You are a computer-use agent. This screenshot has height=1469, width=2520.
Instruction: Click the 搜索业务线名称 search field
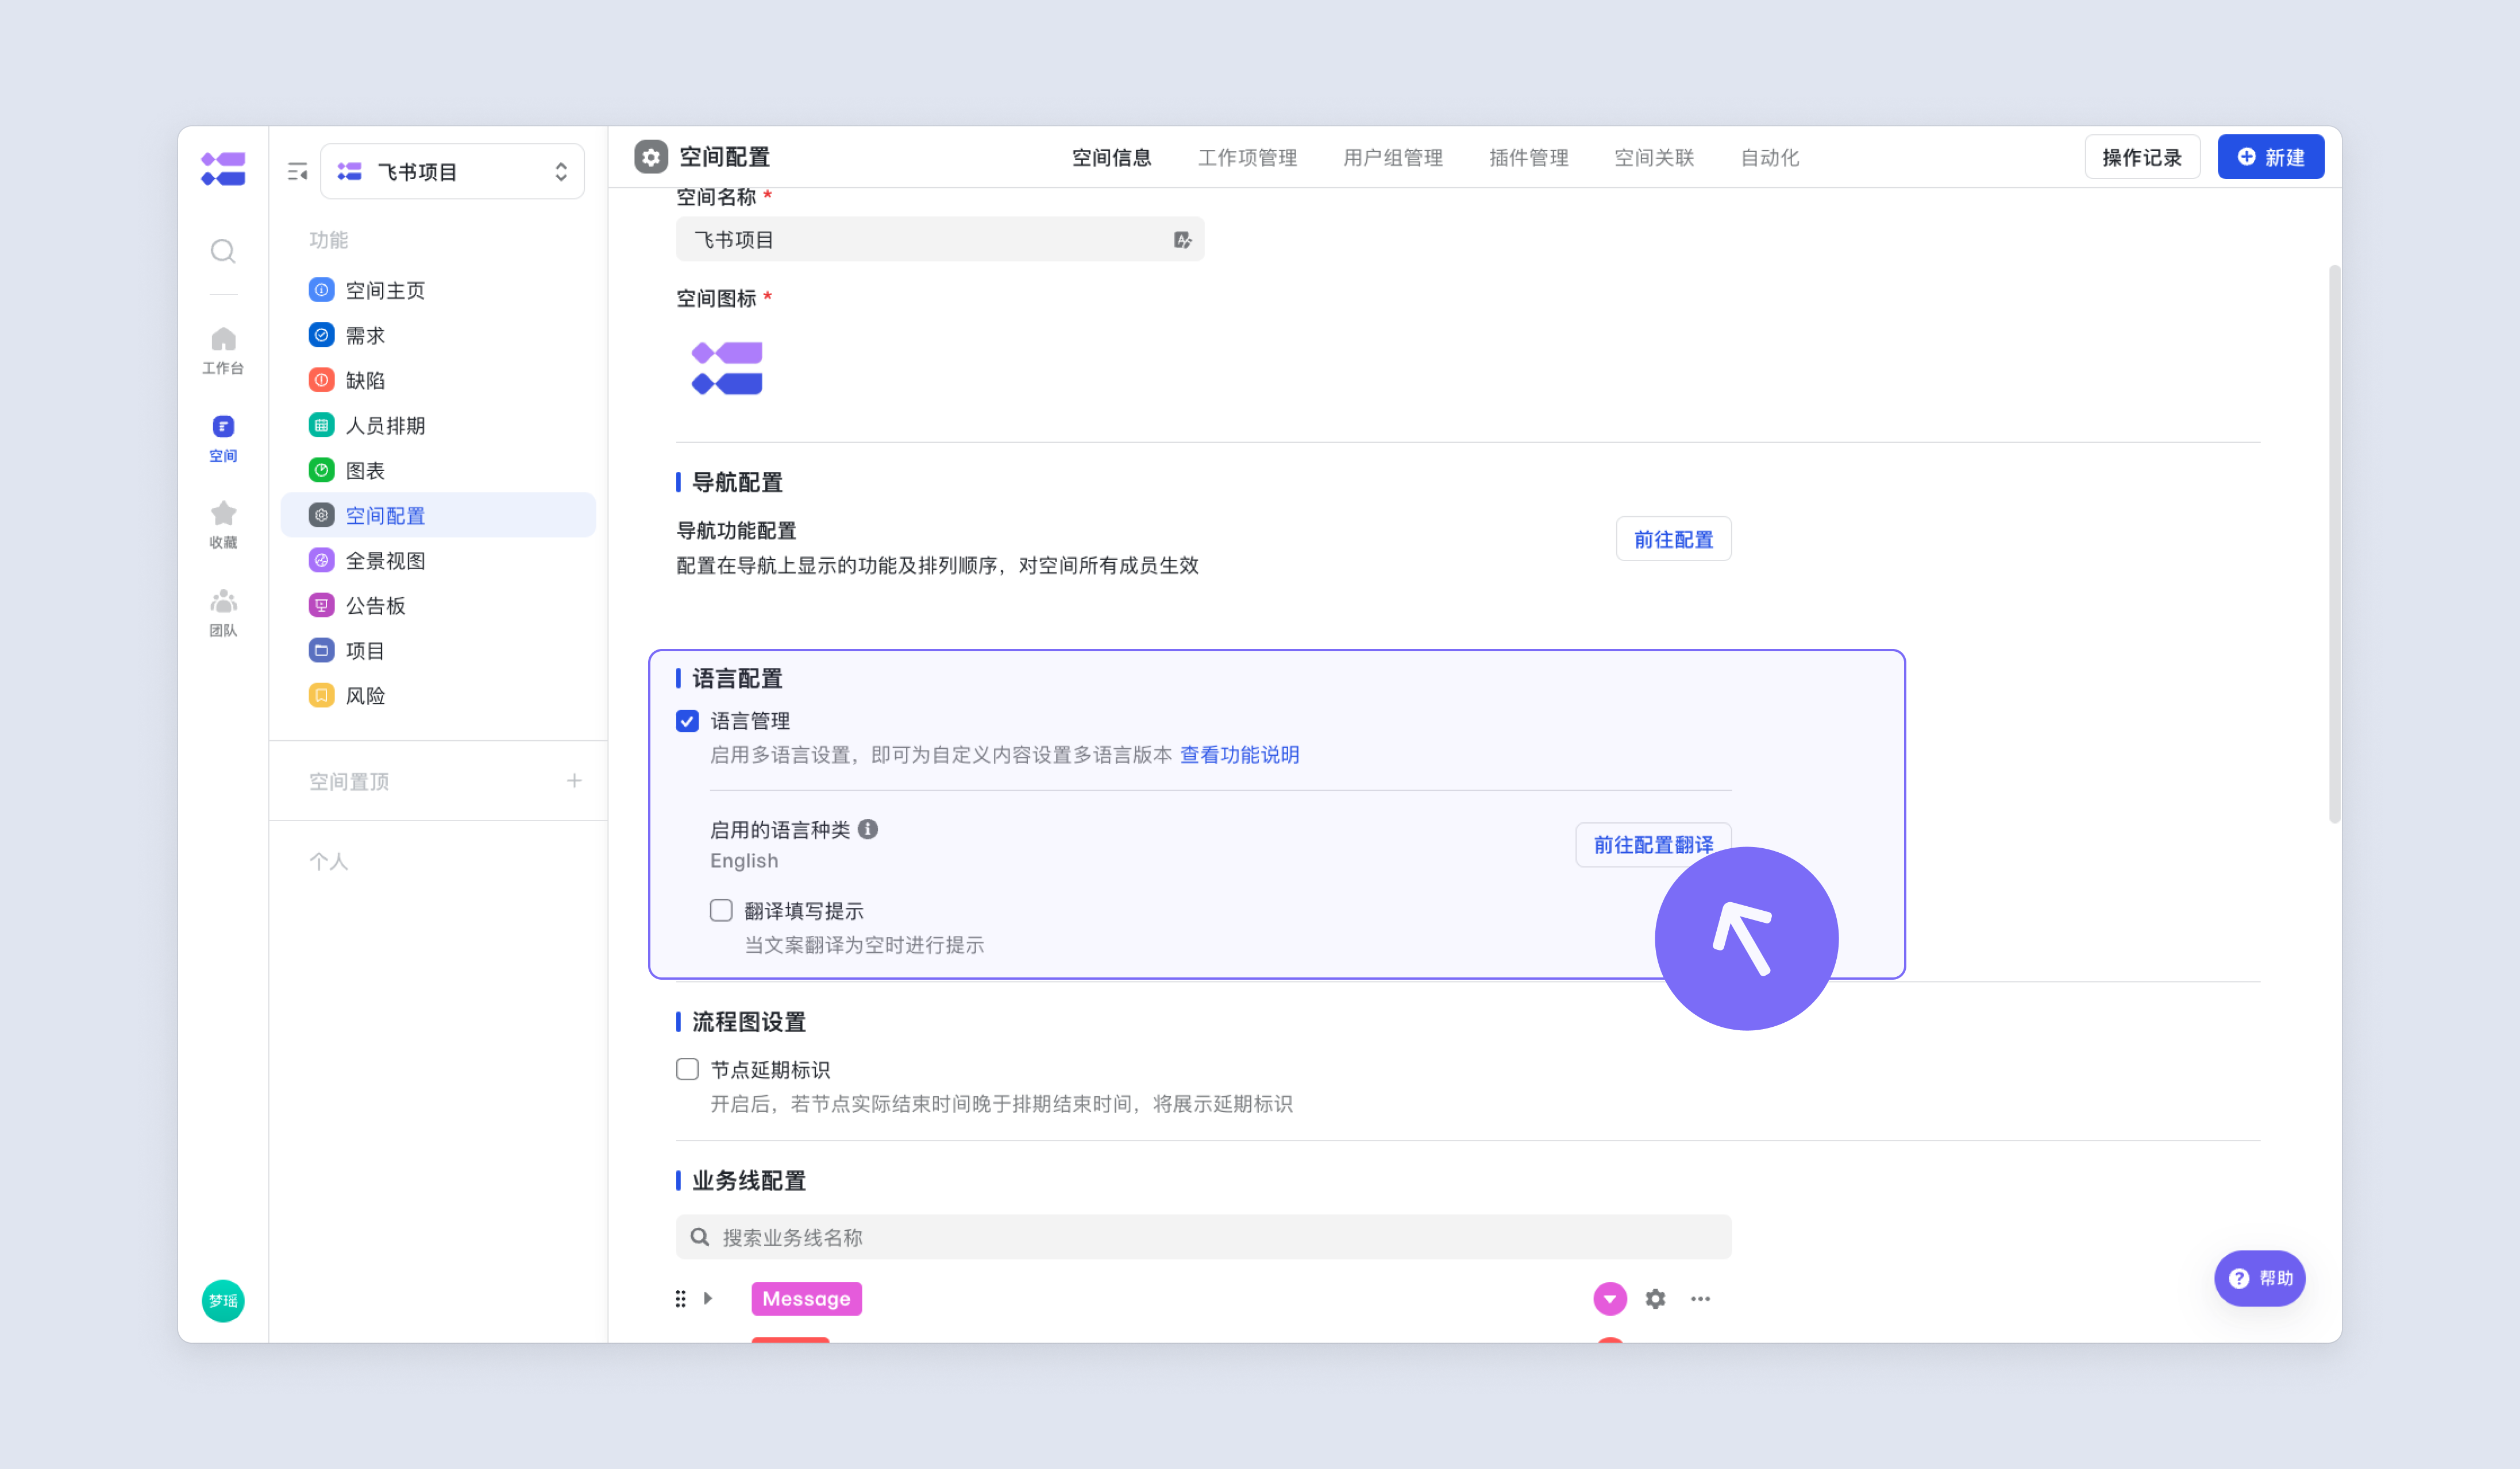[1203, 1237]
